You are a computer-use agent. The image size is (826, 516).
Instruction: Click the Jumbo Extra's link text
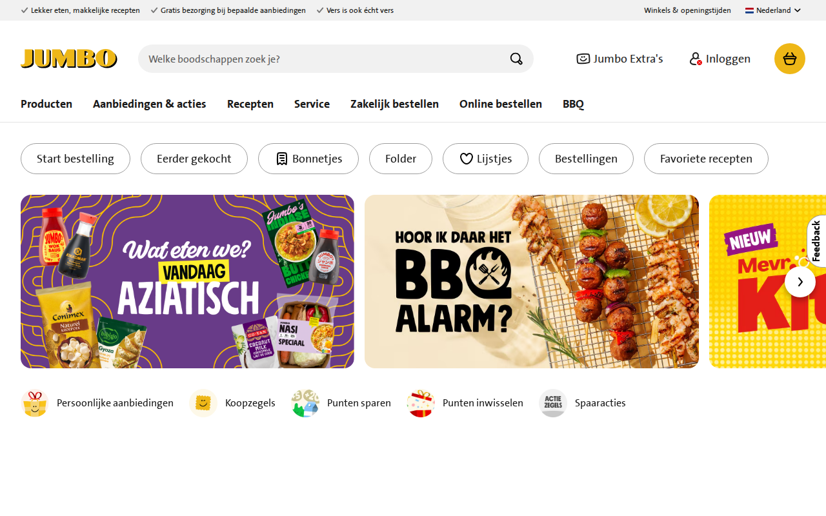tap(629, 59)
